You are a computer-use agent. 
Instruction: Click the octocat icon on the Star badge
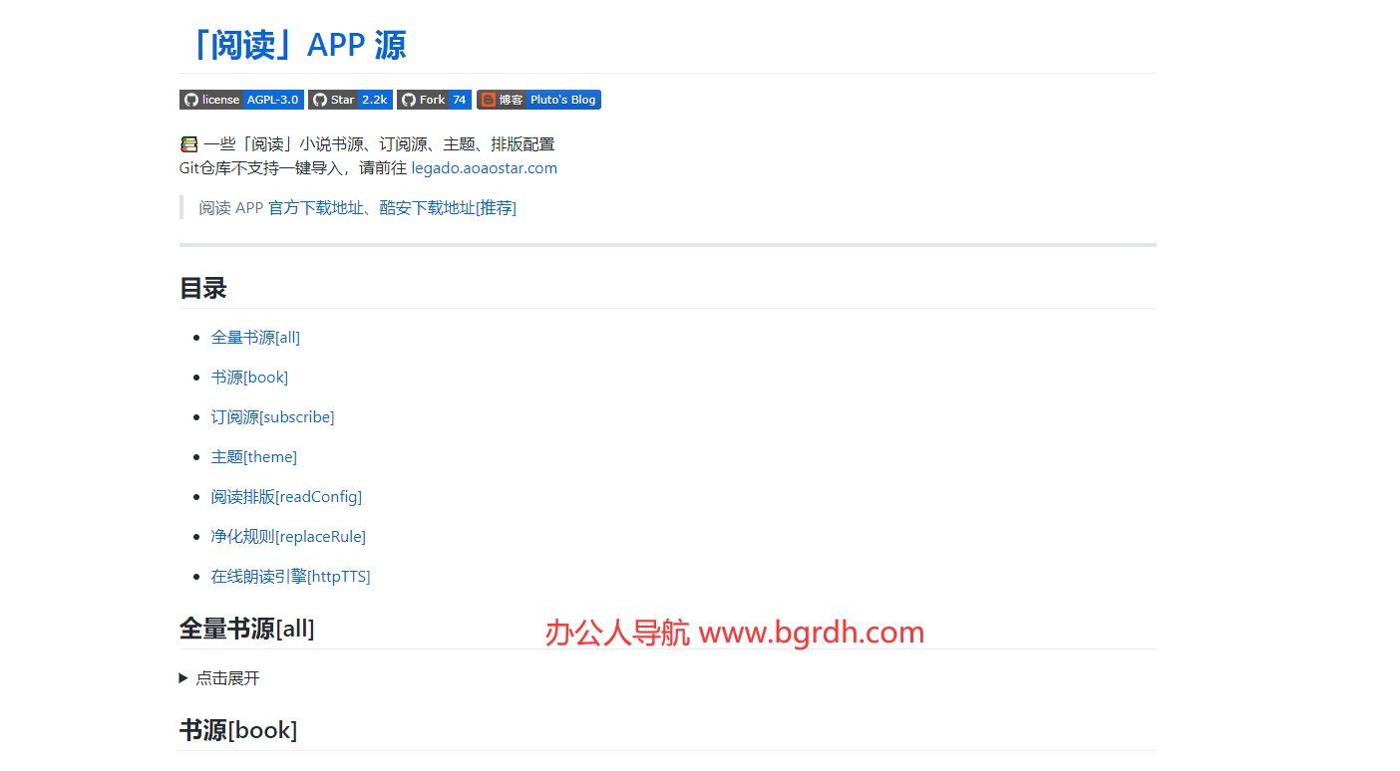pyautogui.click(x=319, y=100)
